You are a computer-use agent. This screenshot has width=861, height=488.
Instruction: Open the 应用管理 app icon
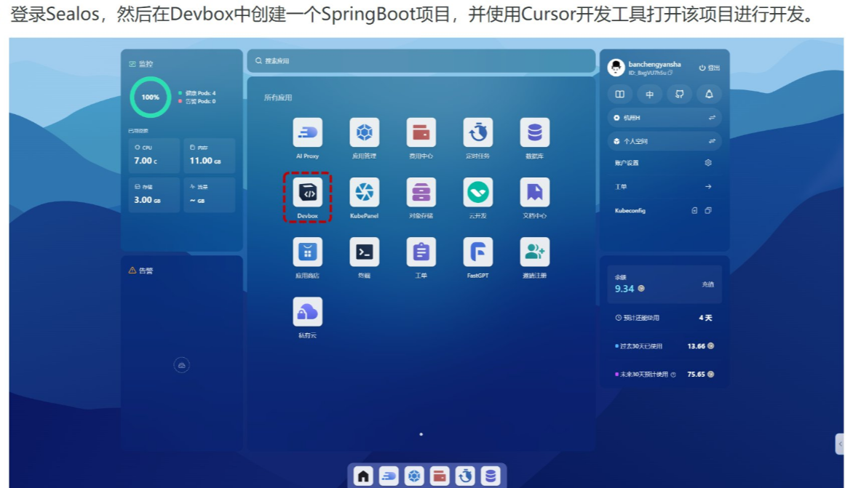pyautogui.click(x=364, y=132)
